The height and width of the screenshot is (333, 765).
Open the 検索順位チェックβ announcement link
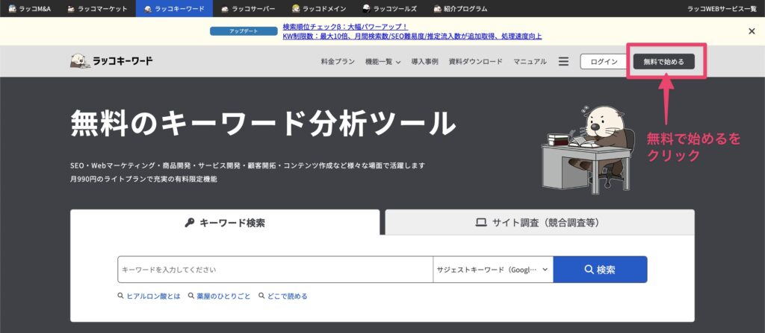tap(345, 27)
